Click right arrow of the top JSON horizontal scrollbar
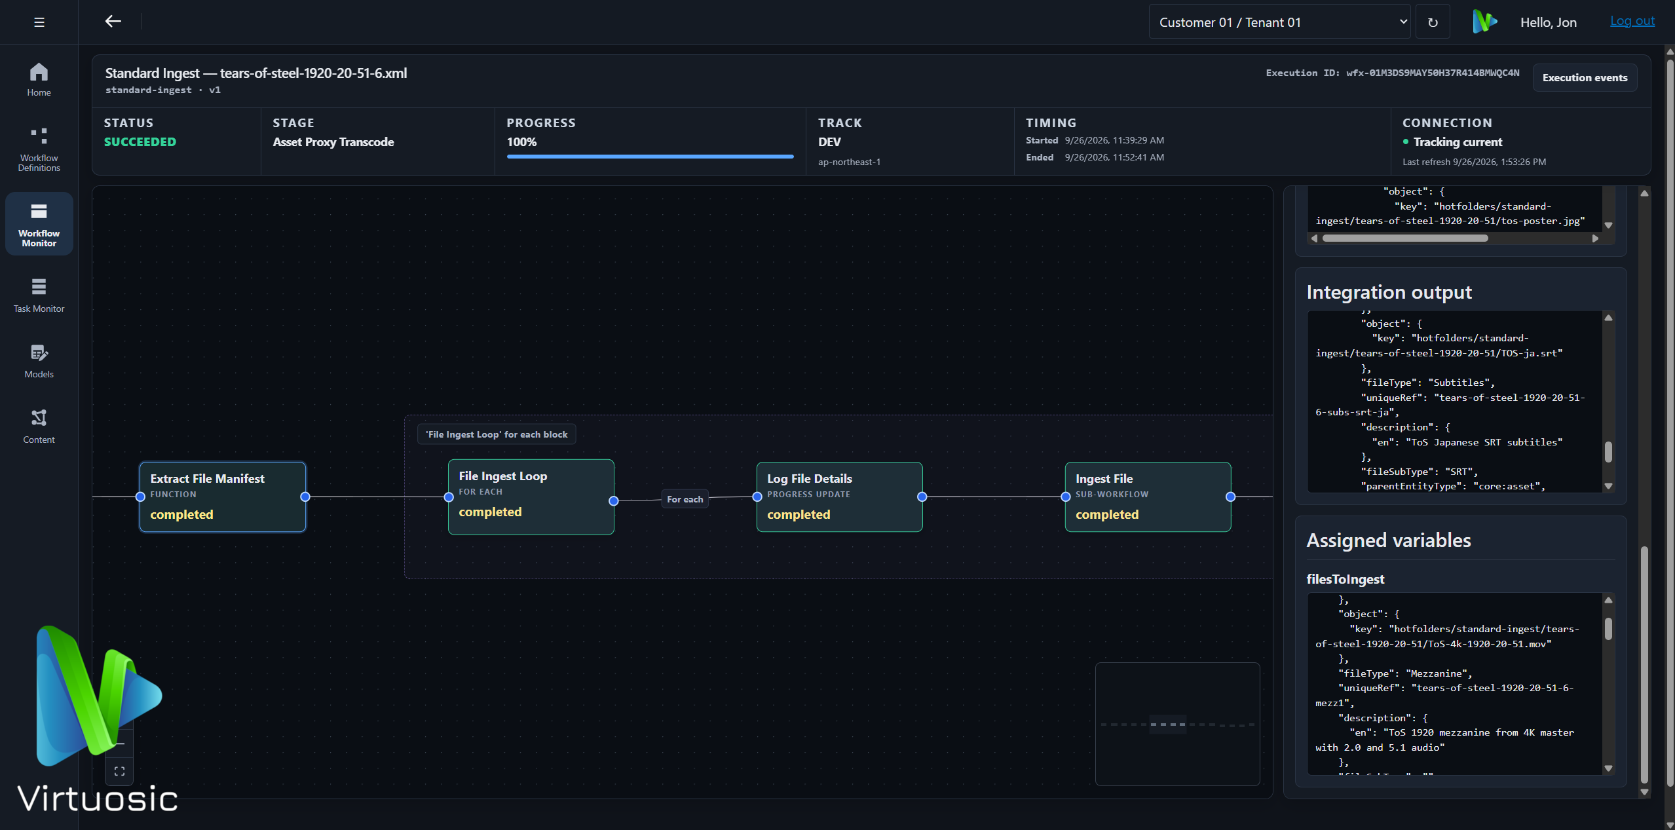 (1595, 238)
